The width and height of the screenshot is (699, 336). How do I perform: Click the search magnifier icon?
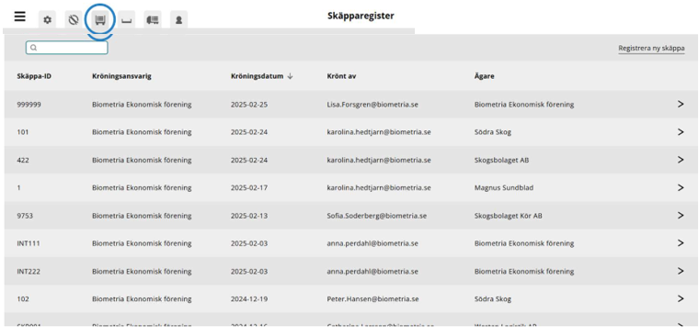tap(33, 48)
